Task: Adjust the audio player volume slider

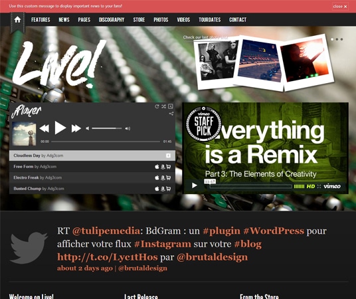Action: (107, 128)
